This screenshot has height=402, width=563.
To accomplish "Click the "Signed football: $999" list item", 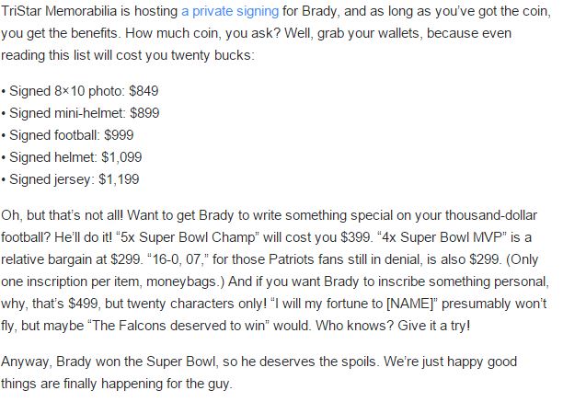I will coord(64,135).
